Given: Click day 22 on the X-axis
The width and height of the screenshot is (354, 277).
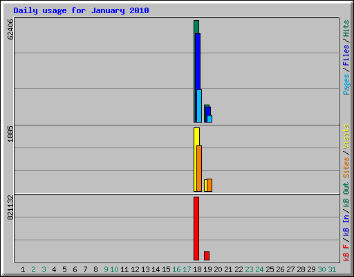Looking at the screenshot, I should [239, 269].
